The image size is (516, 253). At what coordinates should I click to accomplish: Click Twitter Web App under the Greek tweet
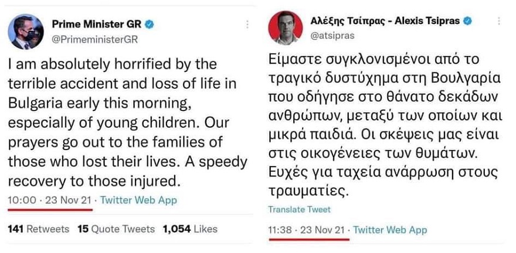tap(390, 230)
